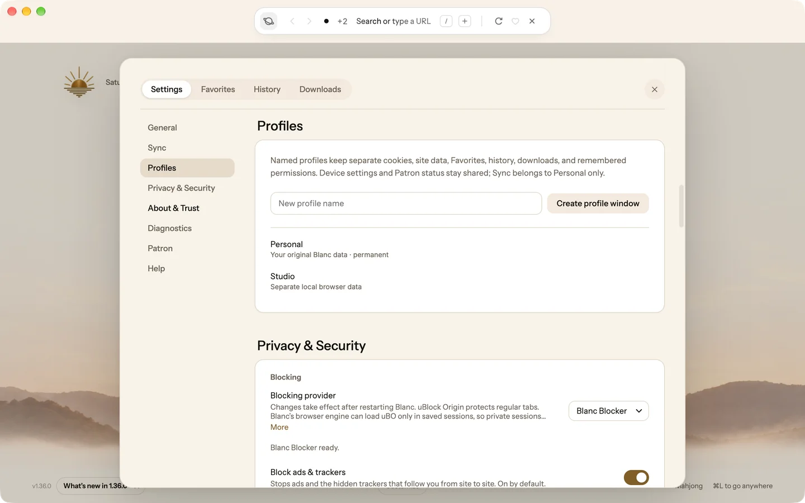This screenshot has width=805, height=503.
Task: Toggle Block ads & trackers switch
Action: 636,477
